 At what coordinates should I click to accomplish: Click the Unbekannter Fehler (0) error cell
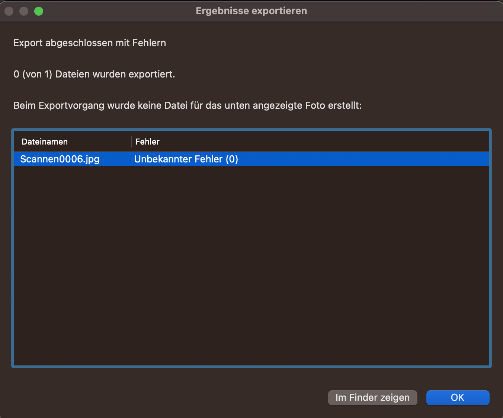(186, 159)
